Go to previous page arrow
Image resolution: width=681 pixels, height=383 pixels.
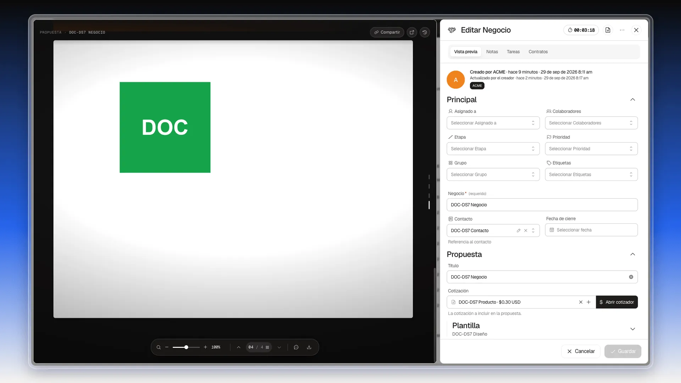coord(239,347)
